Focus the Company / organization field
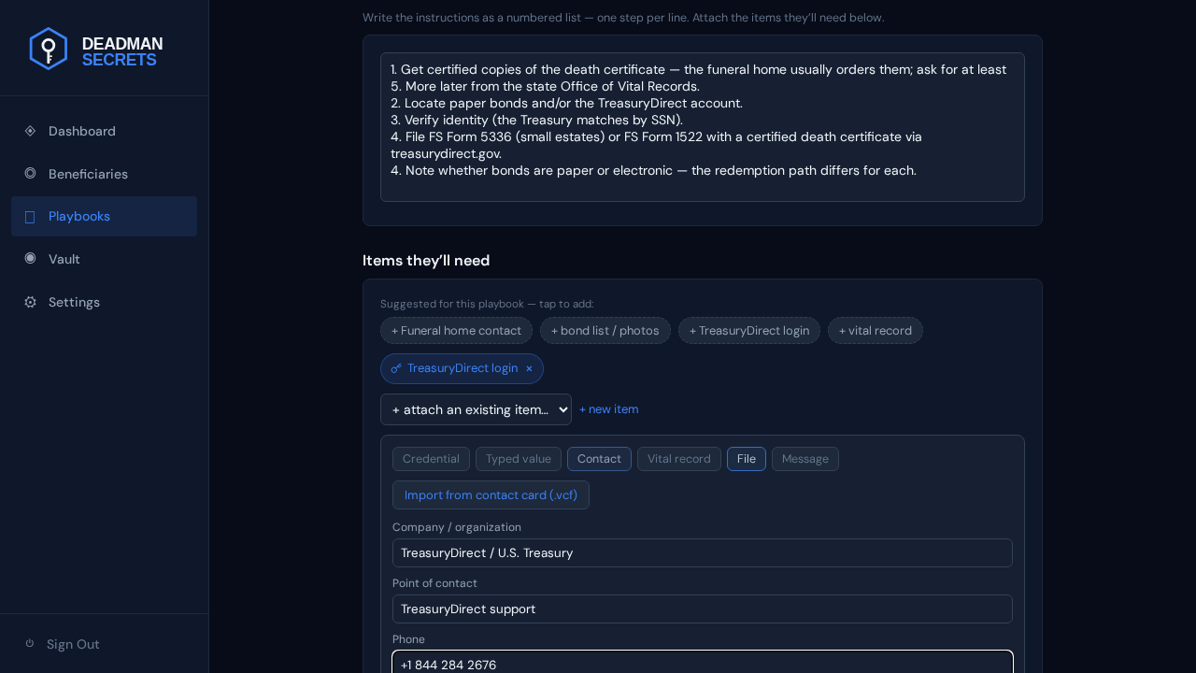This screenshot has width=1196, height=673. (703, 552)
